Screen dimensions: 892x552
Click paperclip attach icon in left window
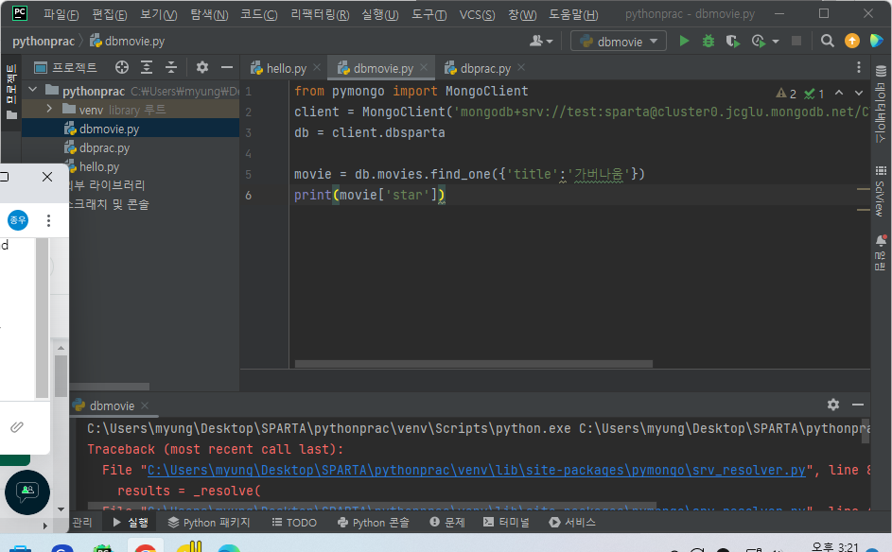coord(17,426)
